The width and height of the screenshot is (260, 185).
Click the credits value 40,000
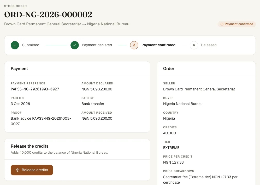169,133
